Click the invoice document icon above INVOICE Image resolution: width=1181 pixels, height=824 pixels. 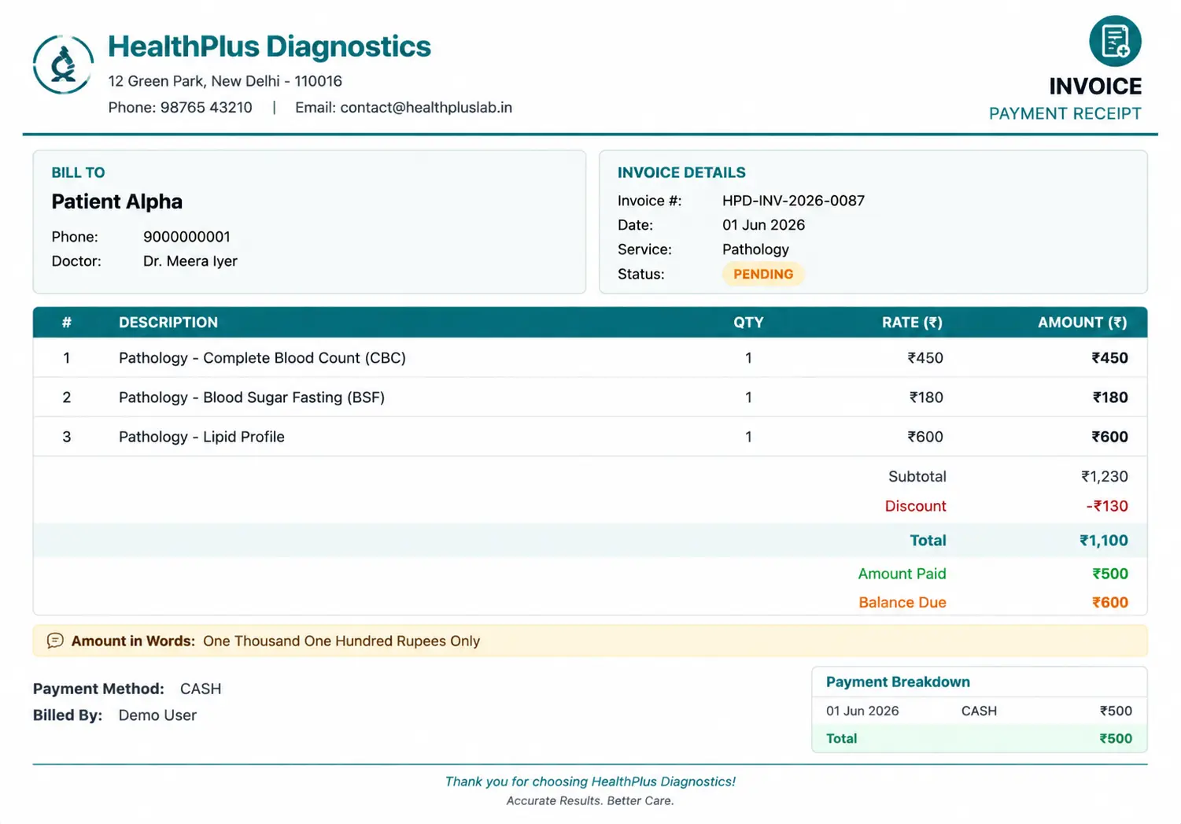[x=1115, y=41]
